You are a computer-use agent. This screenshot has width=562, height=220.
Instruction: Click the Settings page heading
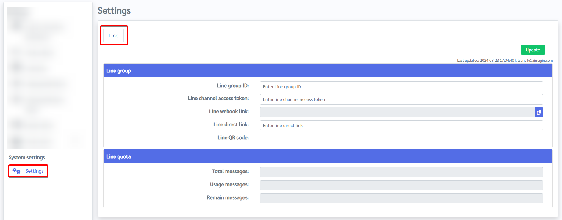(x=114, y=11)
